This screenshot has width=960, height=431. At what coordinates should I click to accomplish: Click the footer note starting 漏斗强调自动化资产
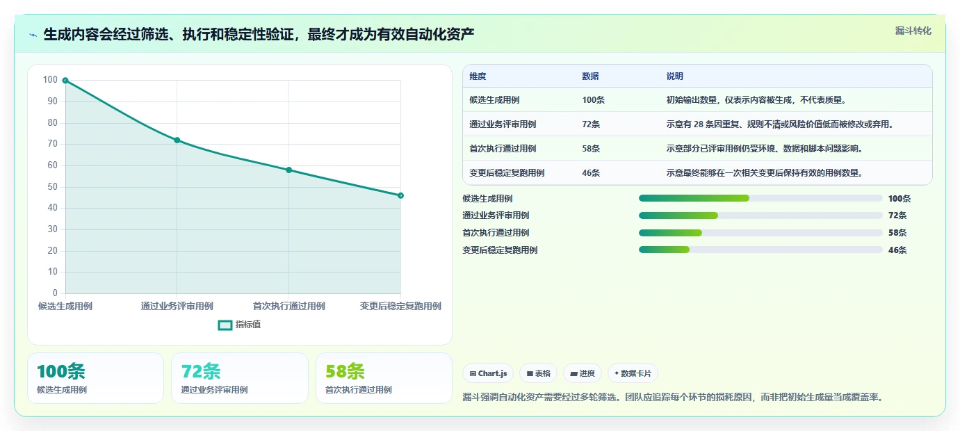point(673,398)
